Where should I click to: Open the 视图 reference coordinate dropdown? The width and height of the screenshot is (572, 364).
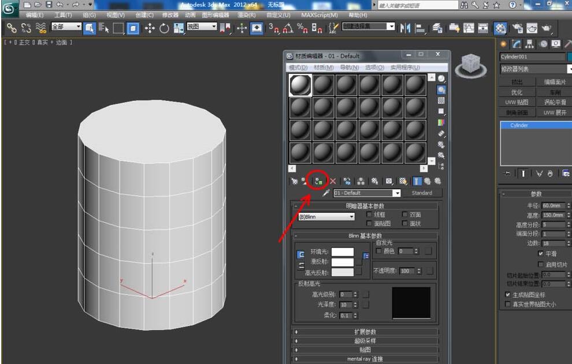[x=202, y=27]
